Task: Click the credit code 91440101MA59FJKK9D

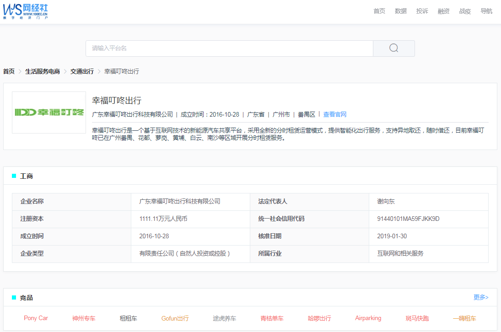Action: [408, 219]
